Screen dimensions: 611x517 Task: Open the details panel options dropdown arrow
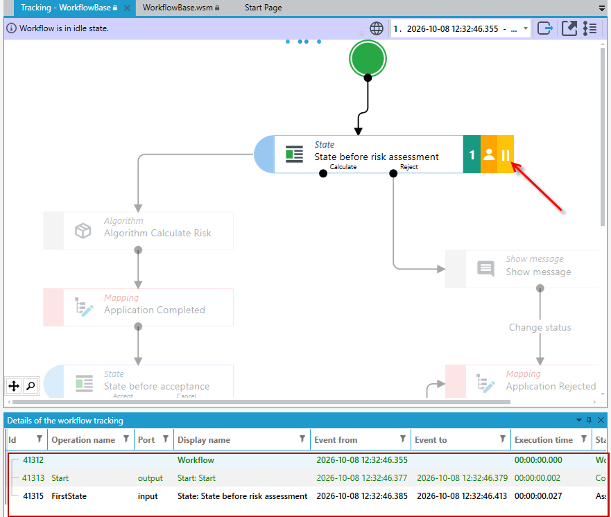tap(579, 420)
